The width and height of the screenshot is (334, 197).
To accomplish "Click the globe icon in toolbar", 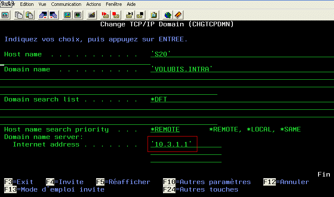I will click(168, 15).
